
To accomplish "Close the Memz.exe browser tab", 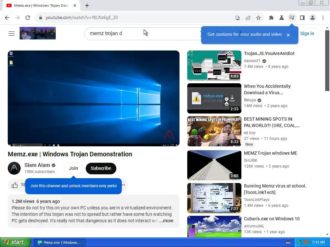I will pyautogui.click(x=75, y=5).
